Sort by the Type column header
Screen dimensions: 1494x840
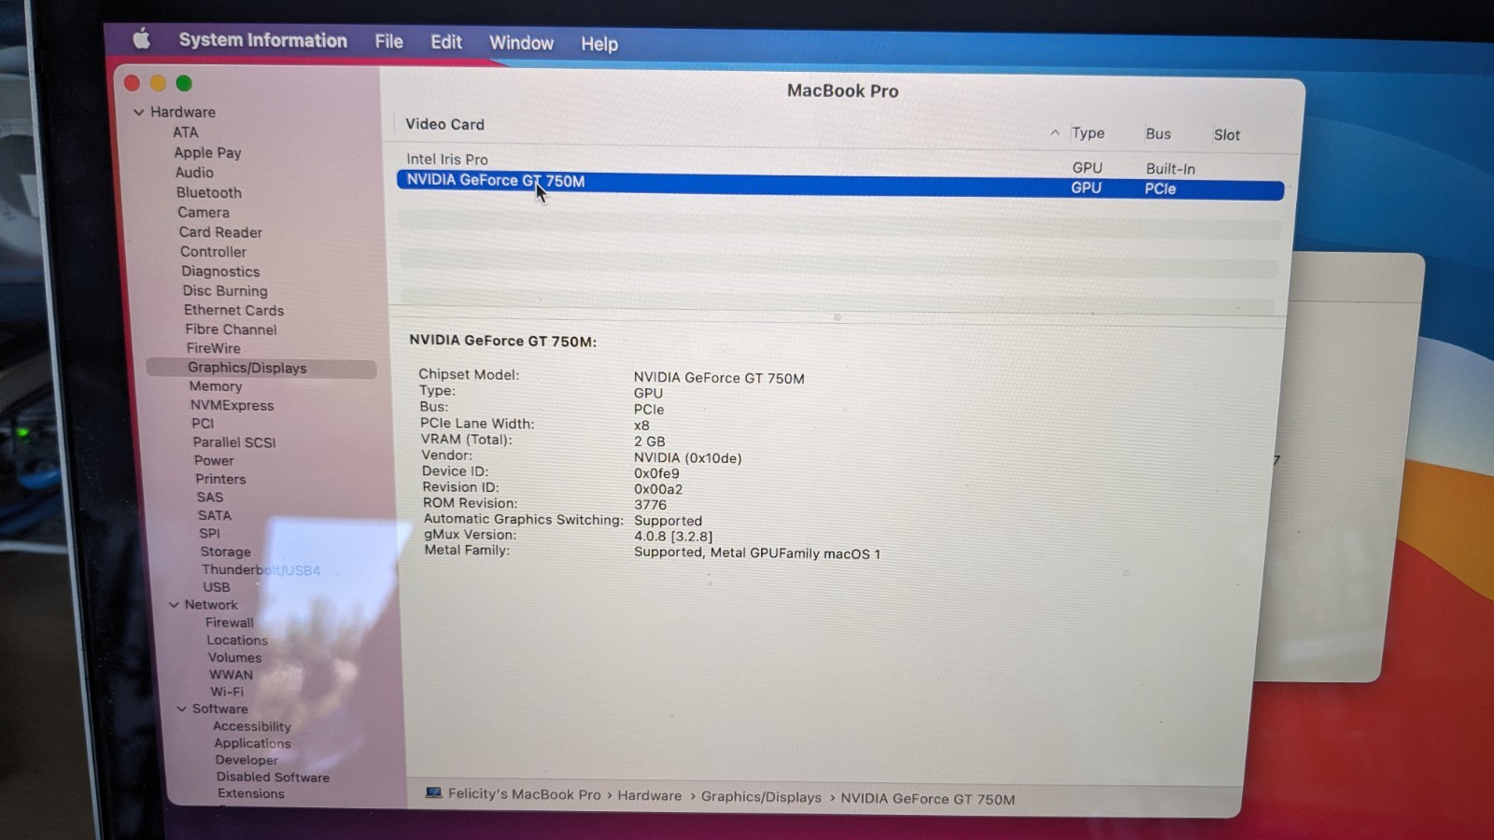click(1088, 133)
